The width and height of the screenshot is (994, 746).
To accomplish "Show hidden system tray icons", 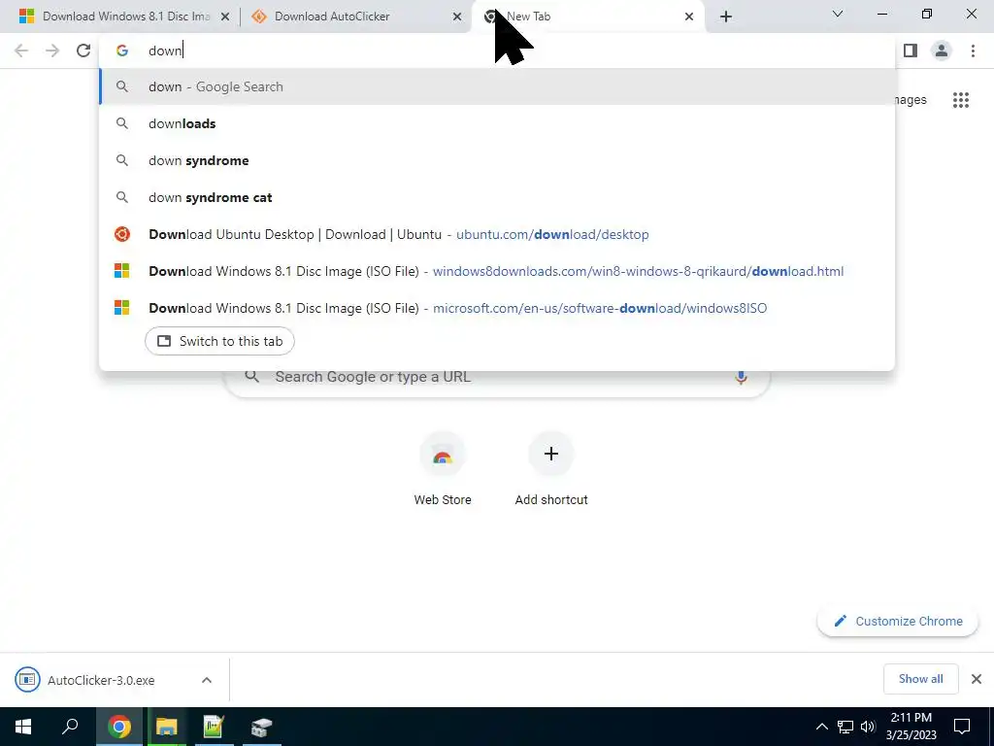I will 821,727.
